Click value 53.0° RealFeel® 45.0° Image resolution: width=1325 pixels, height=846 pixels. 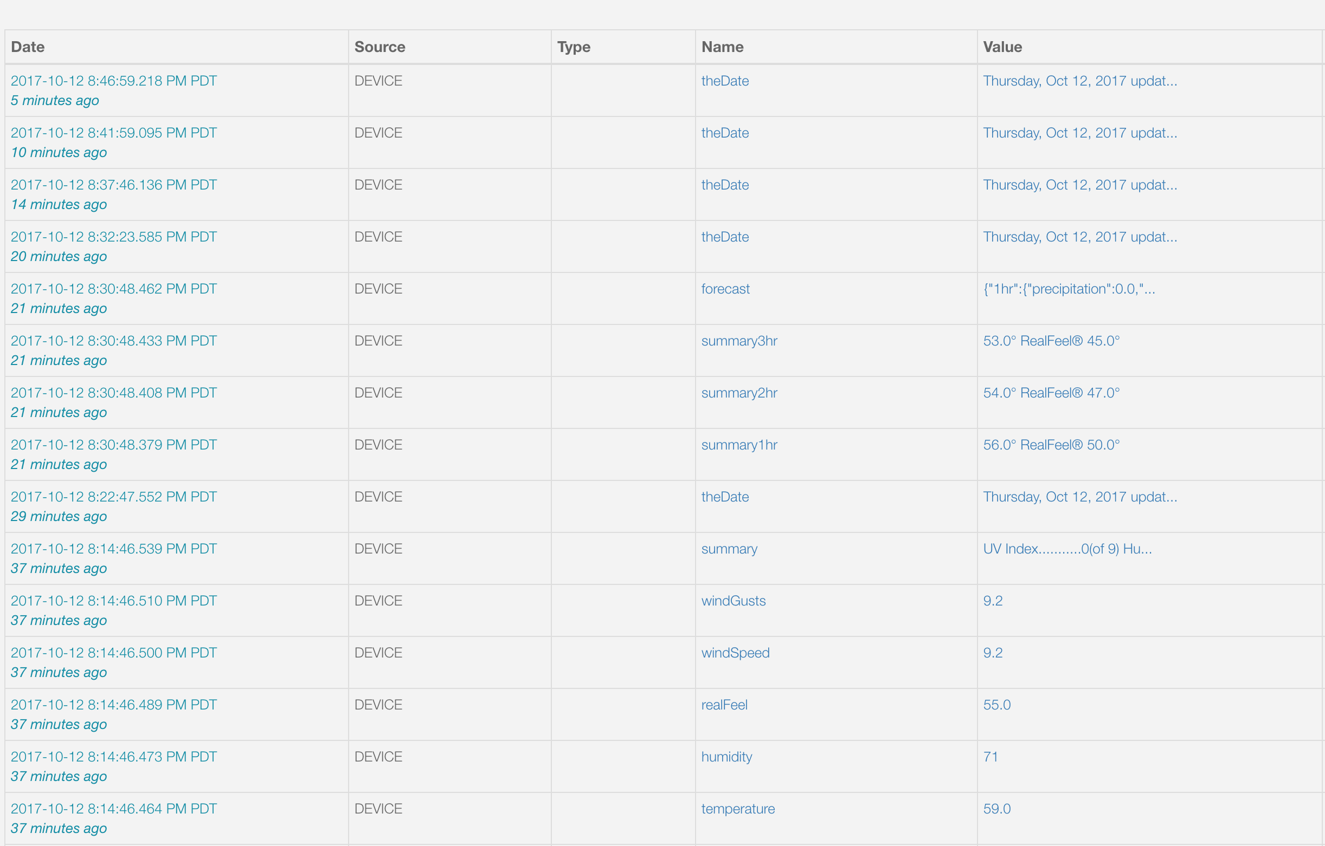[1052, 341]
